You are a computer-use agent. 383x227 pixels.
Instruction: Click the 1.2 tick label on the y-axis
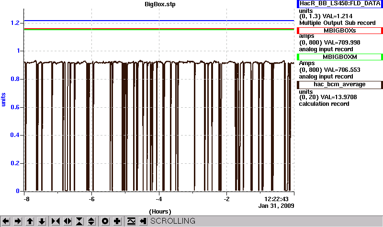point(15,23)
